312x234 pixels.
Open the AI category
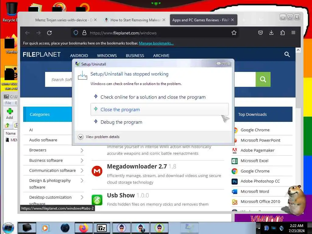(x=31, y=130)
